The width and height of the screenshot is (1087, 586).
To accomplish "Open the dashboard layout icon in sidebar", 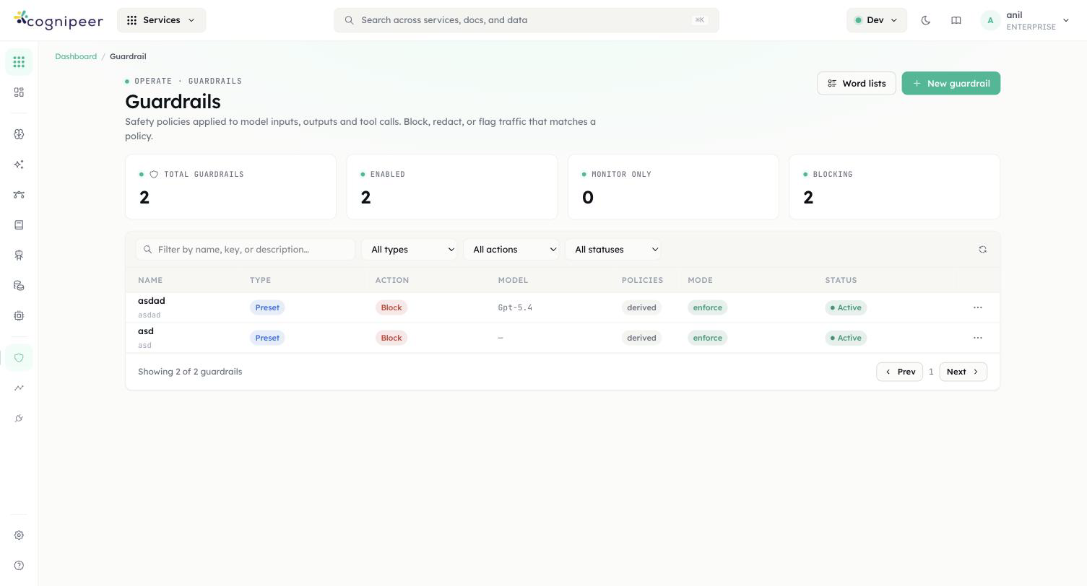I will point(19,92).
